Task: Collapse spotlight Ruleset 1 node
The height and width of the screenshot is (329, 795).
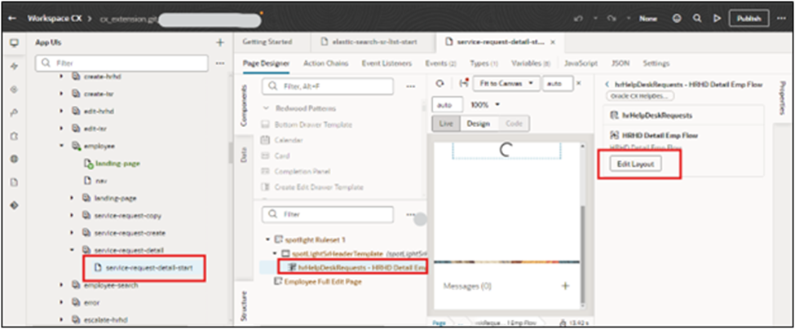Action: point(267,239)
